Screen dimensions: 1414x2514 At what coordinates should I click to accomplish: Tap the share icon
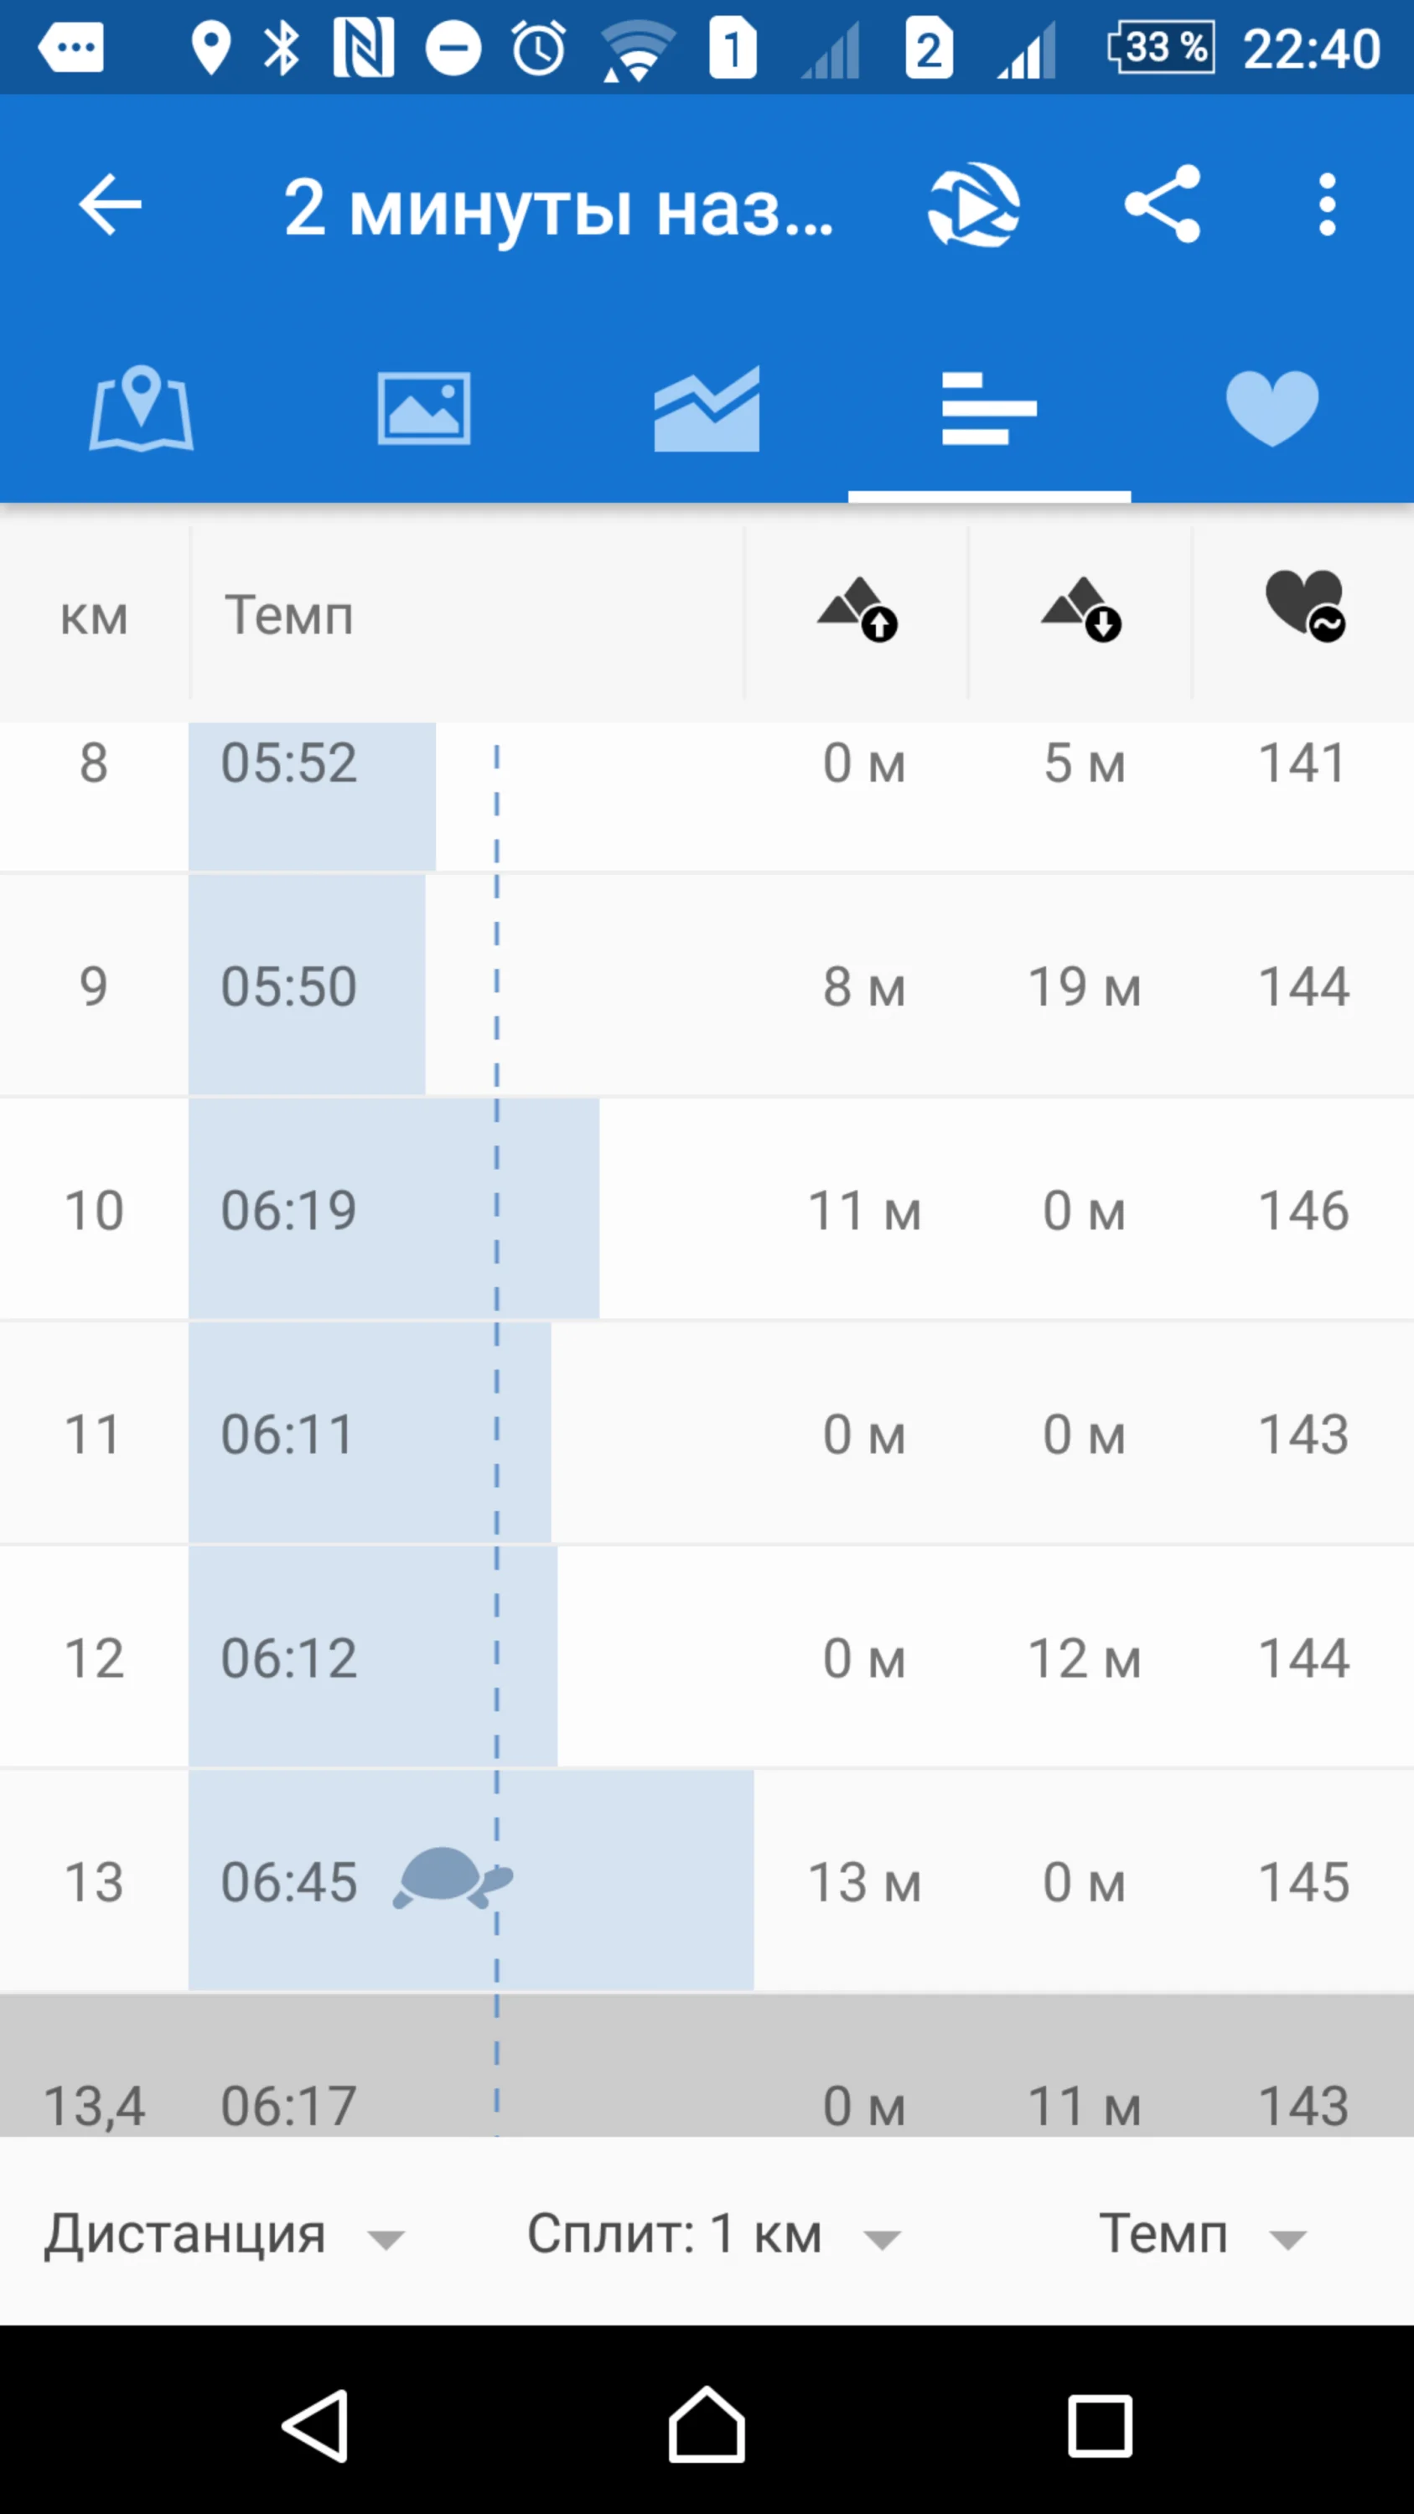[1161, 204]
